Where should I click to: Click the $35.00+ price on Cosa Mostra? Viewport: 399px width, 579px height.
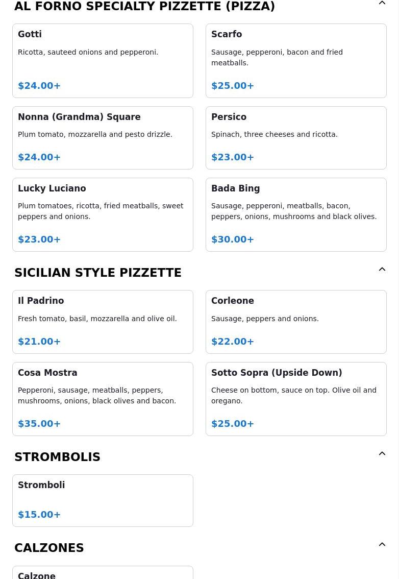pyautogui.click(x=39, y=424)
